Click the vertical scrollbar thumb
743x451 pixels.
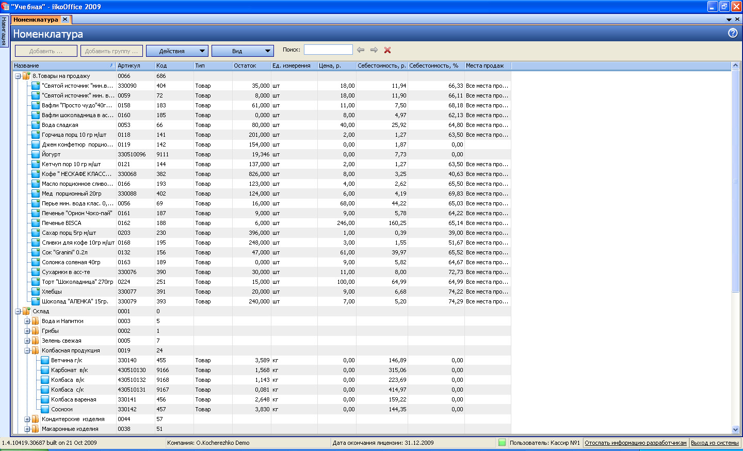coord(735,181)
